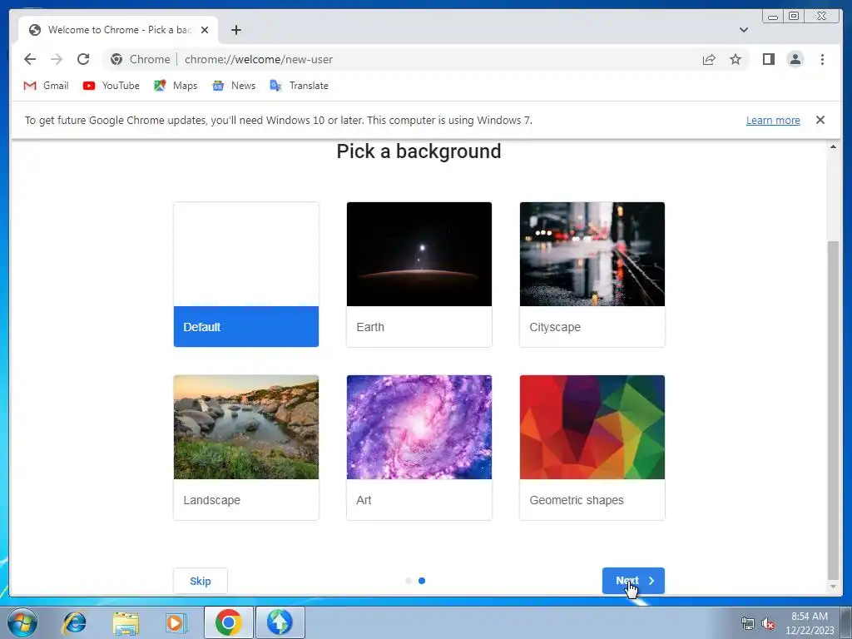Select the Default background card
This screenshot has width=852, height=639.
246,275
